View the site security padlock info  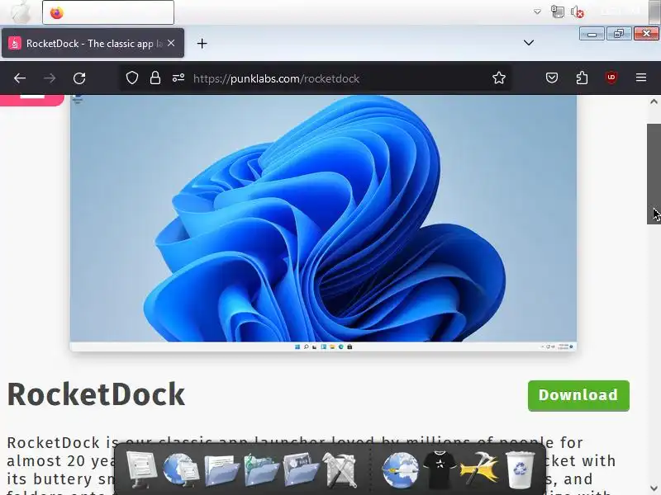point(155,78)
